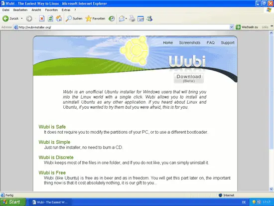Screen dimensions: 274x206
Task: Click the DE language indicator in taskbar
Action: [x=244, y=202]
